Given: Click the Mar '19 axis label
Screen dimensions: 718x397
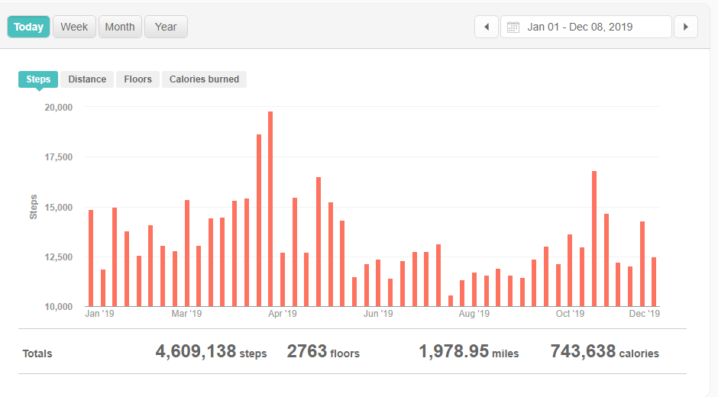Looking at the screenshot, I should click(186, 314).
